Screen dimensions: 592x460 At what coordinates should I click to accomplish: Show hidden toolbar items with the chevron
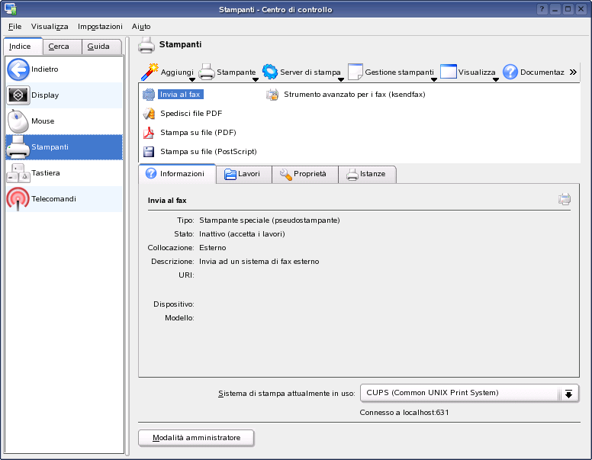tap(573, 72)
